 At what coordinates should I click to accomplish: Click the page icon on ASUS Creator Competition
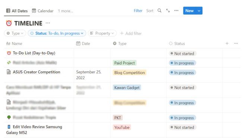pos(9,72)
